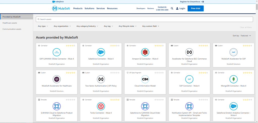
Task: Open Two-factor Authentication API Policy icon
Action: (101, 79)
